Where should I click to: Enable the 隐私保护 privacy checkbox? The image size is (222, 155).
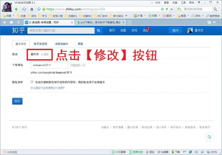pos(32,82)
